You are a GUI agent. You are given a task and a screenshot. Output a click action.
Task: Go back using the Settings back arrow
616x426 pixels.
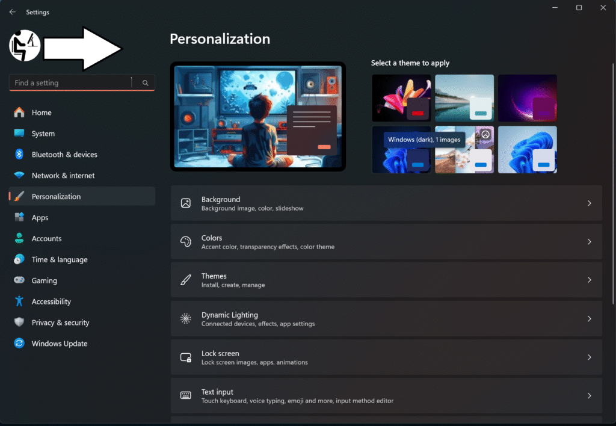pos(13,12)
